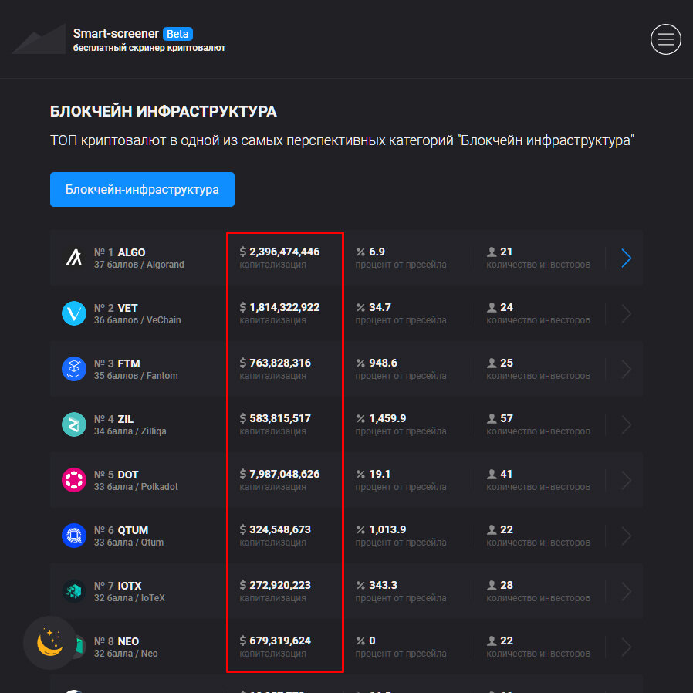The image size is (693, 693).
Task: Toggle dark mode moon button
Action: point(49,642)
